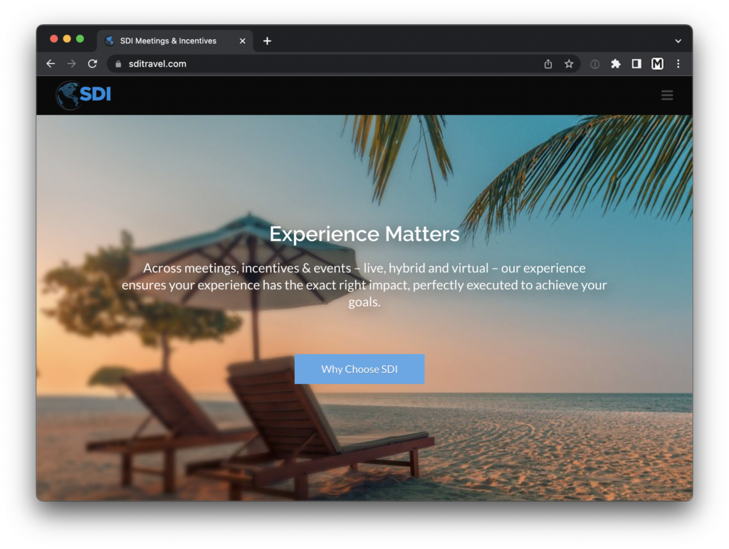Screen dimensions: 729x549
Task: Click the M extension icon in toolbar
Action: (656, 63)
